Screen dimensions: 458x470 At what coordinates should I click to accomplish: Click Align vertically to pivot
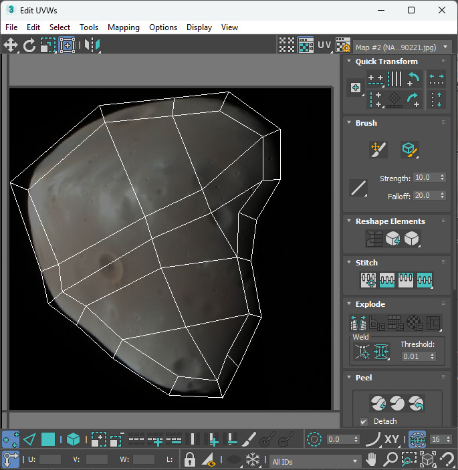[x=376, y=100]
